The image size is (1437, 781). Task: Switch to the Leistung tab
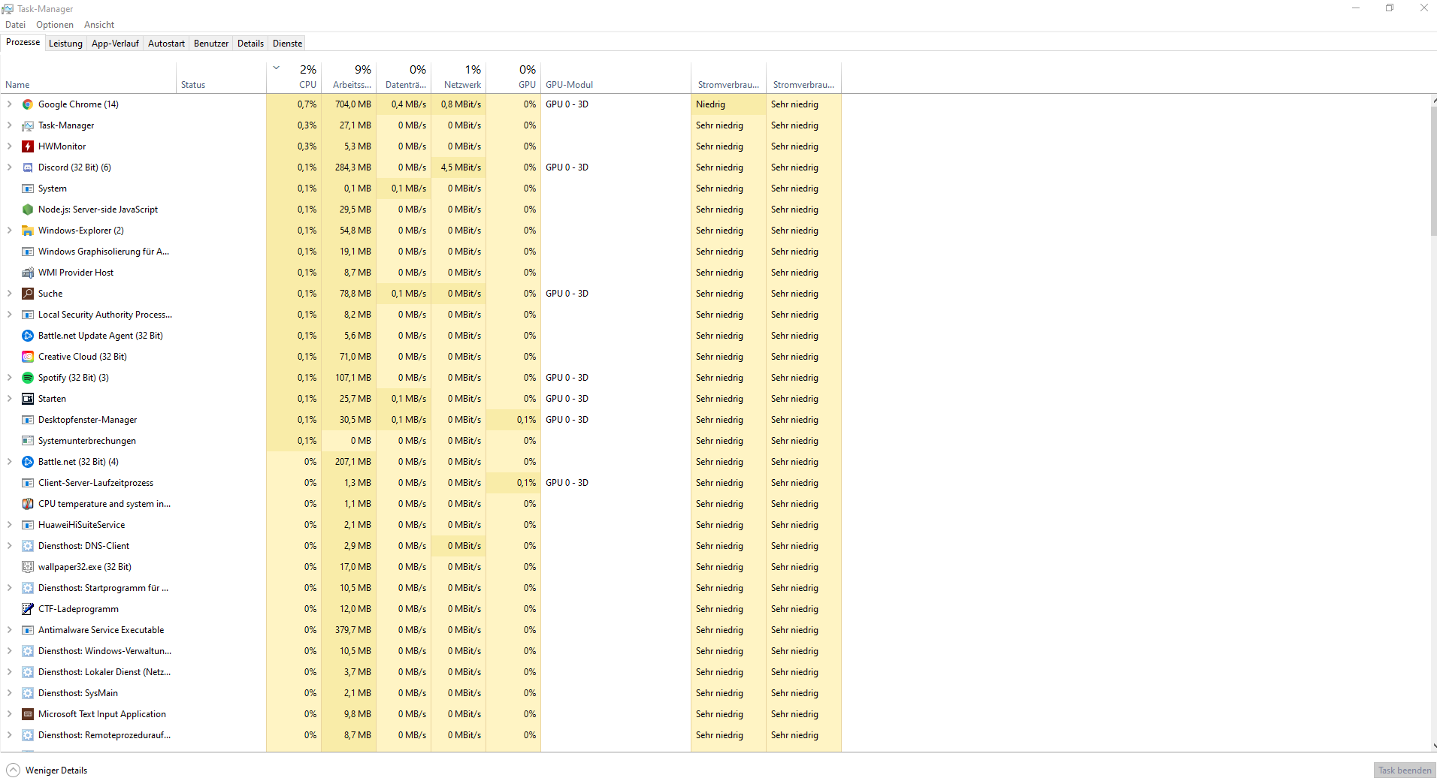[65, 44]
